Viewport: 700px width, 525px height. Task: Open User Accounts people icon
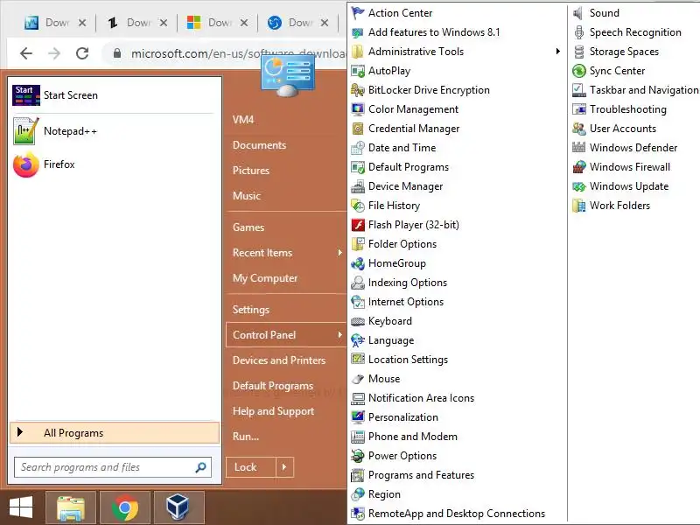click(578, 129)
